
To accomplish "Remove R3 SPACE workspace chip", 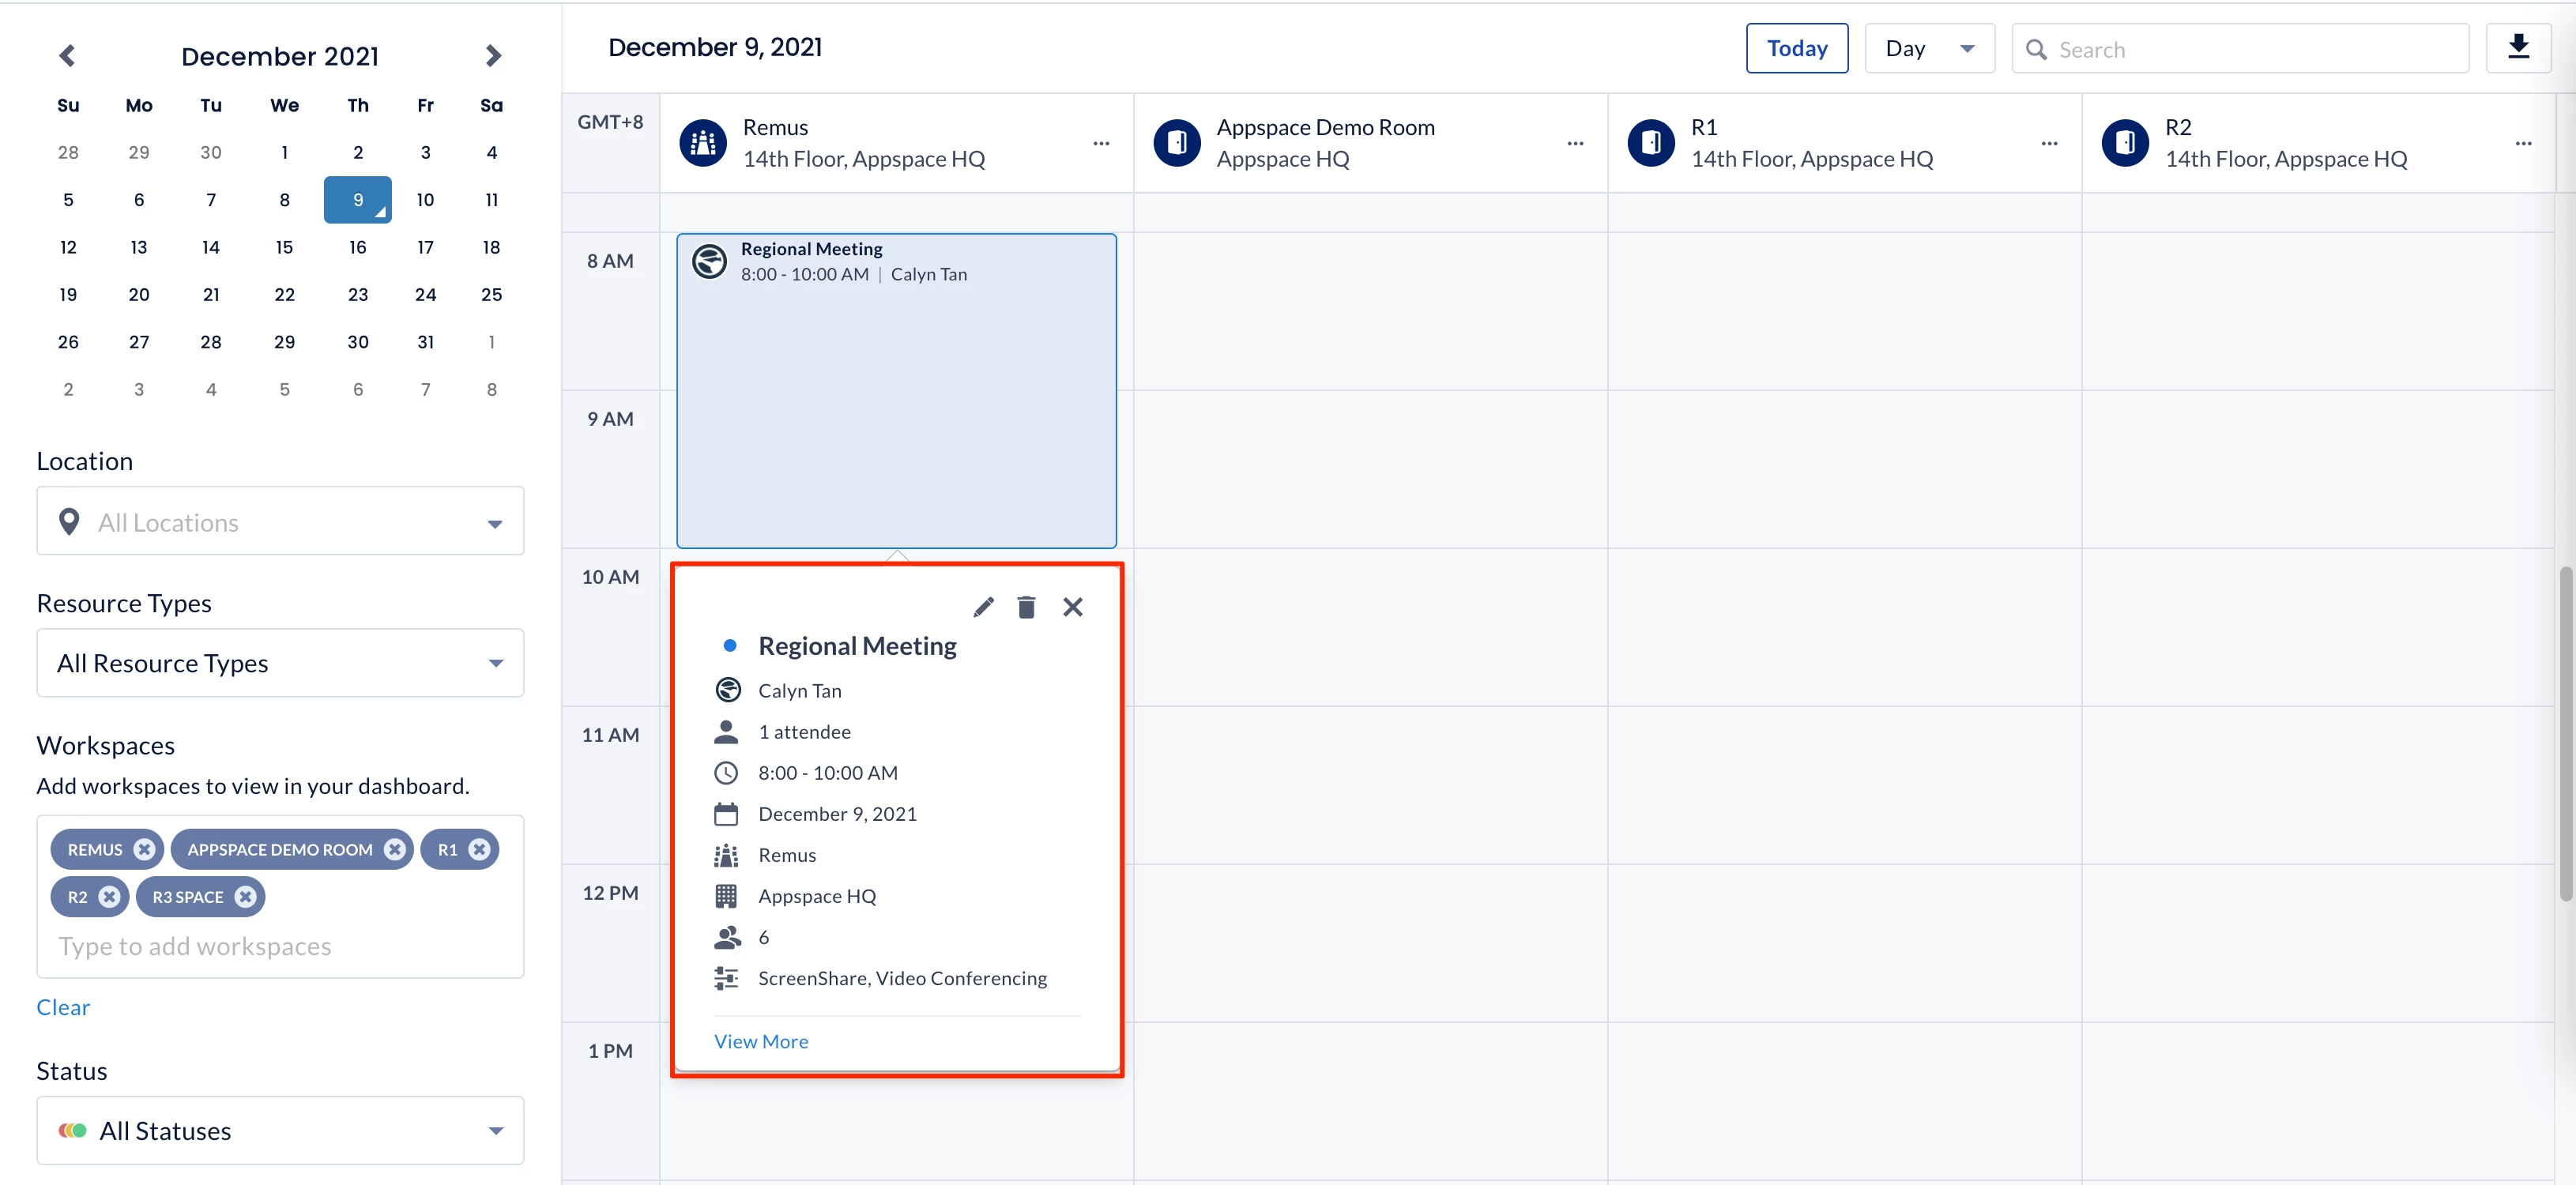I will click(245, 897).
